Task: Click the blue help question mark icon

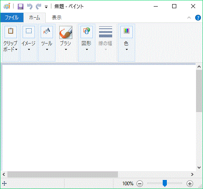Action: click(x=198, y=18)
